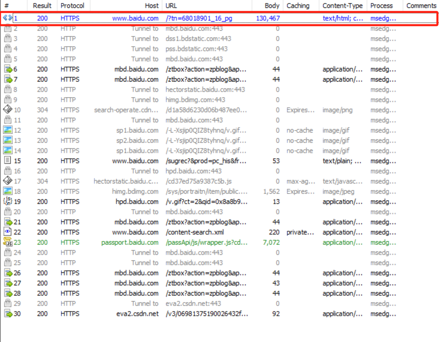Sort by the Result column header
439x342 pixels.
coord(42,6)
